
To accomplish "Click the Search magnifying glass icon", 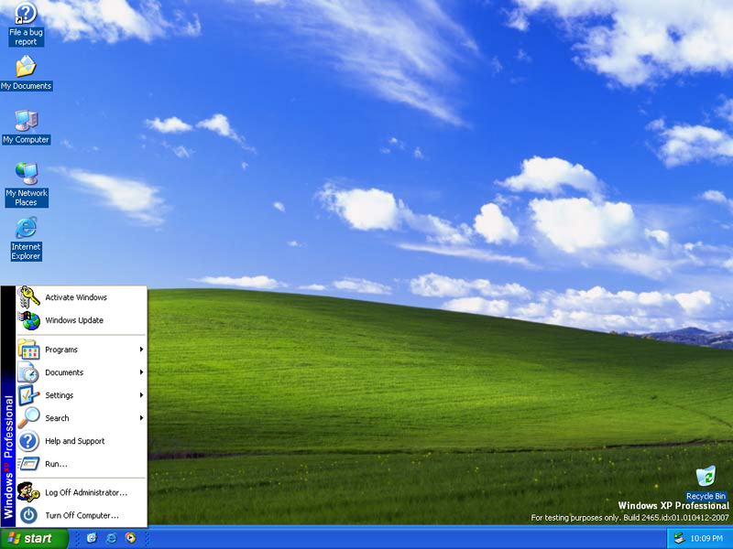I will pos(28,418).
